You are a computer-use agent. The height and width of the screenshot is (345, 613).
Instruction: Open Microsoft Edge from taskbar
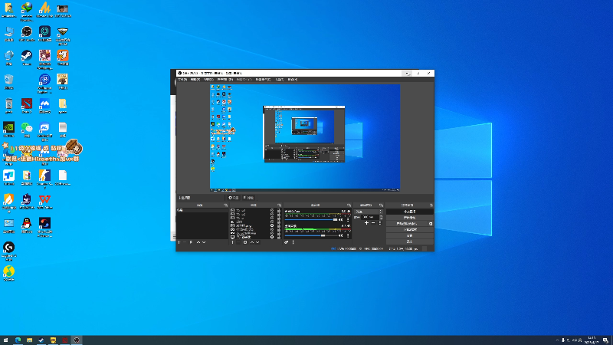point(18,340)
